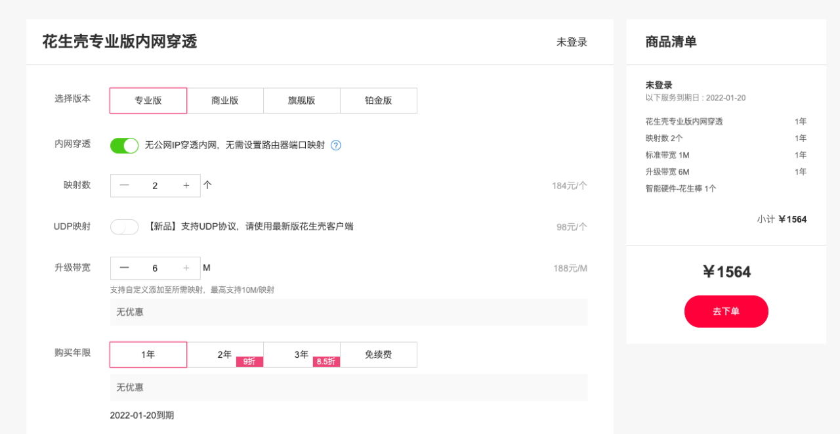This screenshot has width=840, height=434.
Task: Click the 升级带宽 value input field
Action: click(x=155, y=267)
